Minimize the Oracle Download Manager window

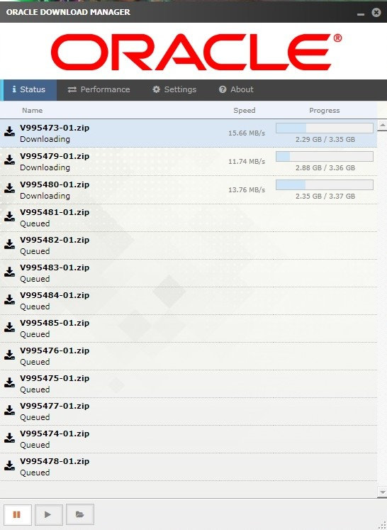point(361,14)
